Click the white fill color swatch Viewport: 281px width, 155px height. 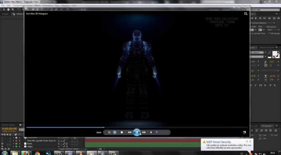(275, 53)
